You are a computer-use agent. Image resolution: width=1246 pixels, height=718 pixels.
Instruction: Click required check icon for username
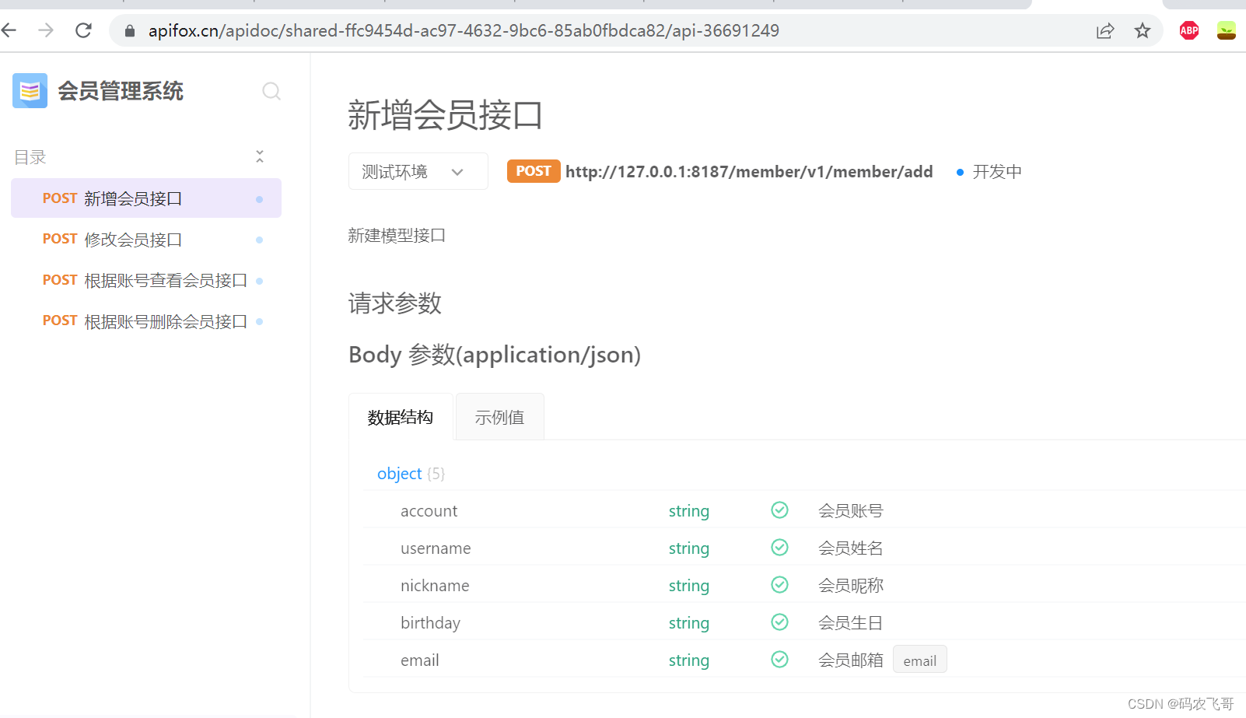click(779, 547)
